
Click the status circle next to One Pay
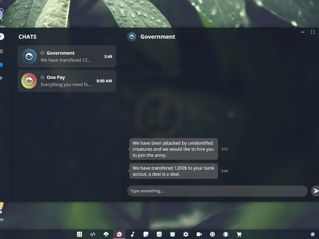(x=42, y=78)
